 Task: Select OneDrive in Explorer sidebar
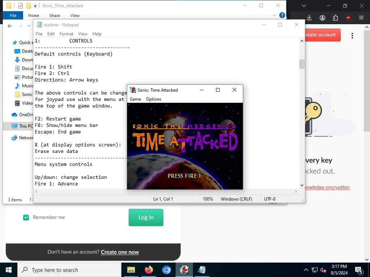[22, 115]
